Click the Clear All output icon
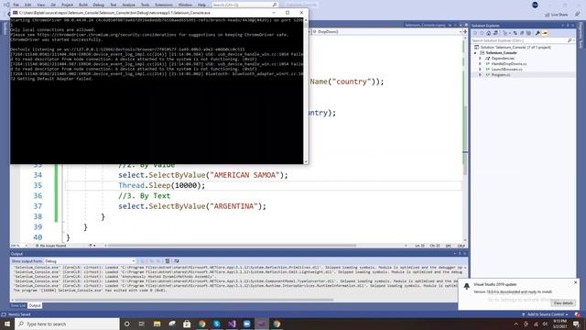This screenshot has width=586, height=330. pos(167,261)
